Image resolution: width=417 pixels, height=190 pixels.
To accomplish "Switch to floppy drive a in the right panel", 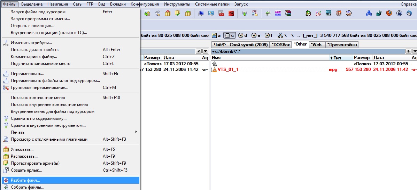I will click(x=216, y=35).
